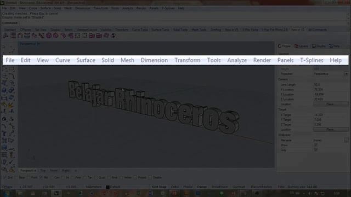Click the Place button under Target
The image size is (351, 197).
click(330, 130)
